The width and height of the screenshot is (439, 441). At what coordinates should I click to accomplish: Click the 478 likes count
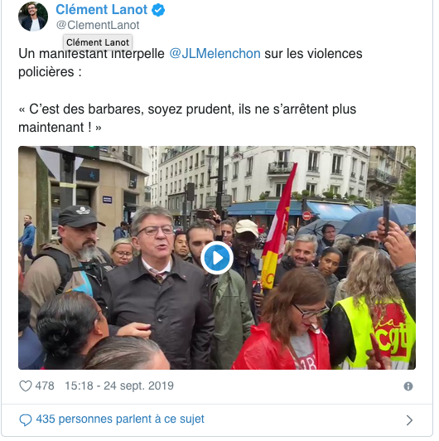coord(45,385)
